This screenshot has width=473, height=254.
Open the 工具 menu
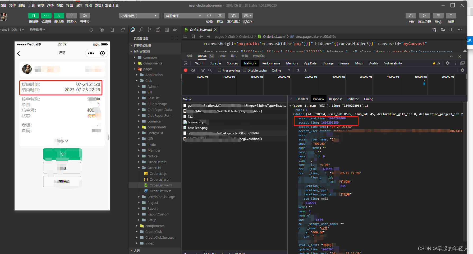pos(31,5)
